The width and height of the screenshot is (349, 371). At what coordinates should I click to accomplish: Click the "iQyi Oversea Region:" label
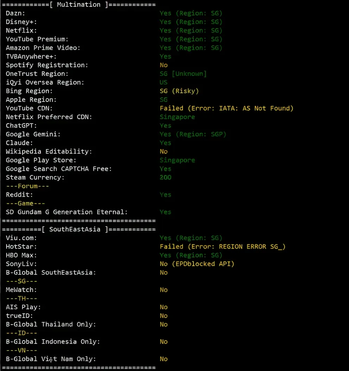pyautogui.click(x=45, y=82)
